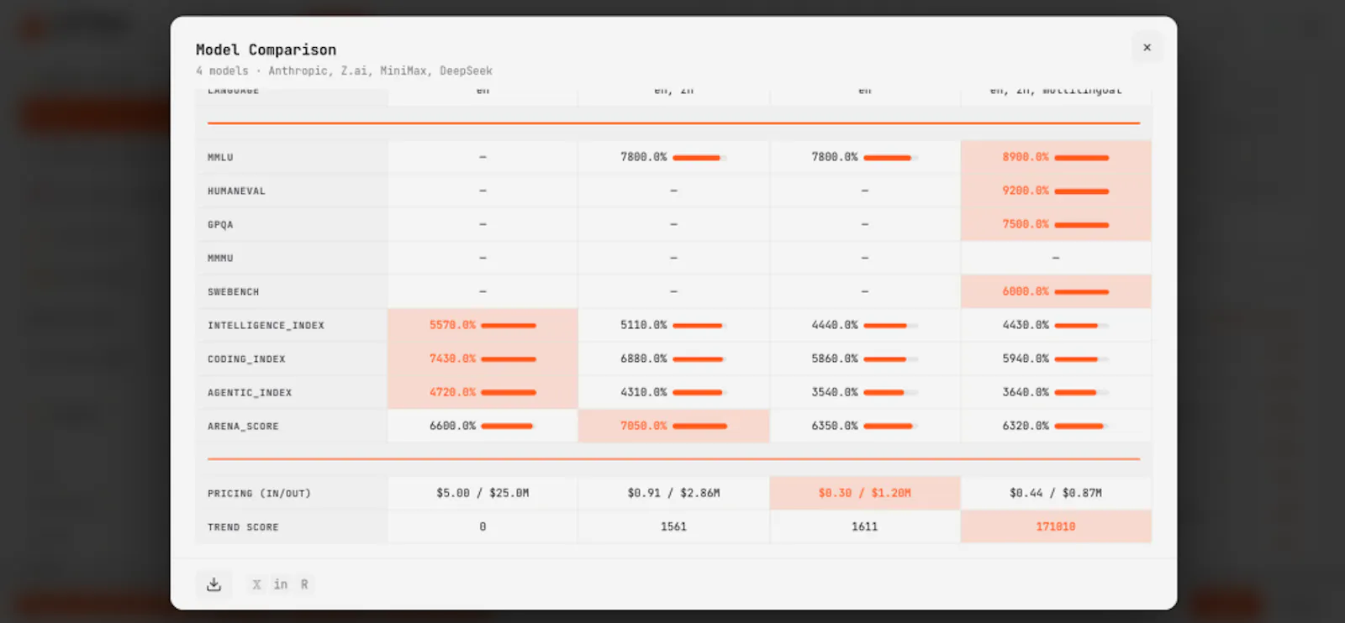This screenshot has height=623, width=1345.
Task: Select the 9200.0% HumanEval value
Action: tap(1026, 191)
